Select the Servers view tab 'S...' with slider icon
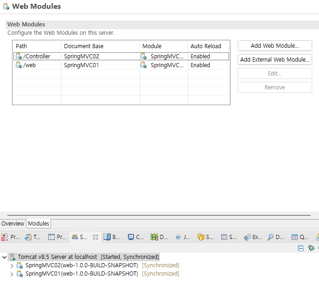The image size is (319, 283). click(80, 237)
